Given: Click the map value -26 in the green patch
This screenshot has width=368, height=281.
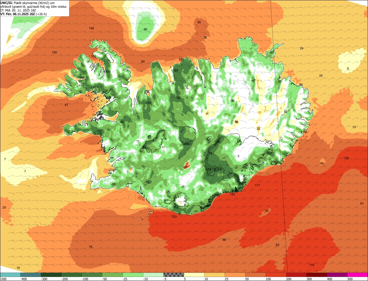Looking at the screenshot, I should click(145, 29).
